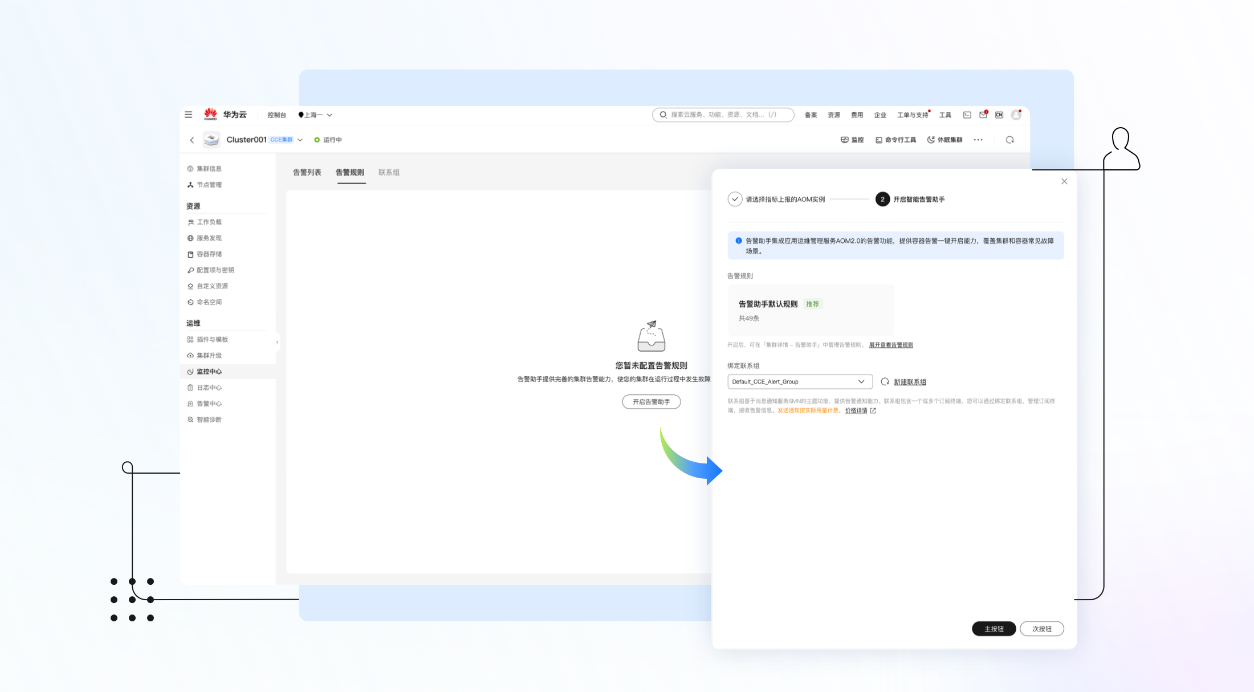Screen dimensions: 1254x692
Task: Select 日志中心 in the sidebar
Action: coord(209,388)
